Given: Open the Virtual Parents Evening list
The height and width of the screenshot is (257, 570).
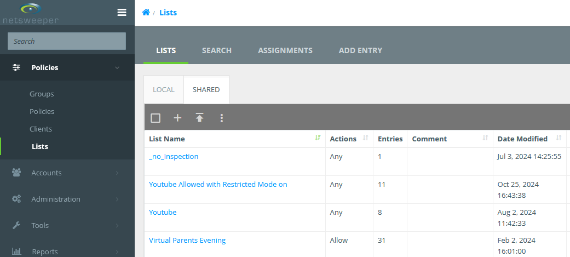Looking at the screenshot, I should [187, 240].
